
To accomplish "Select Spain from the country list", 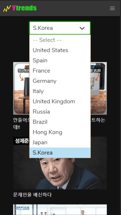I will [x=60, y=60].
